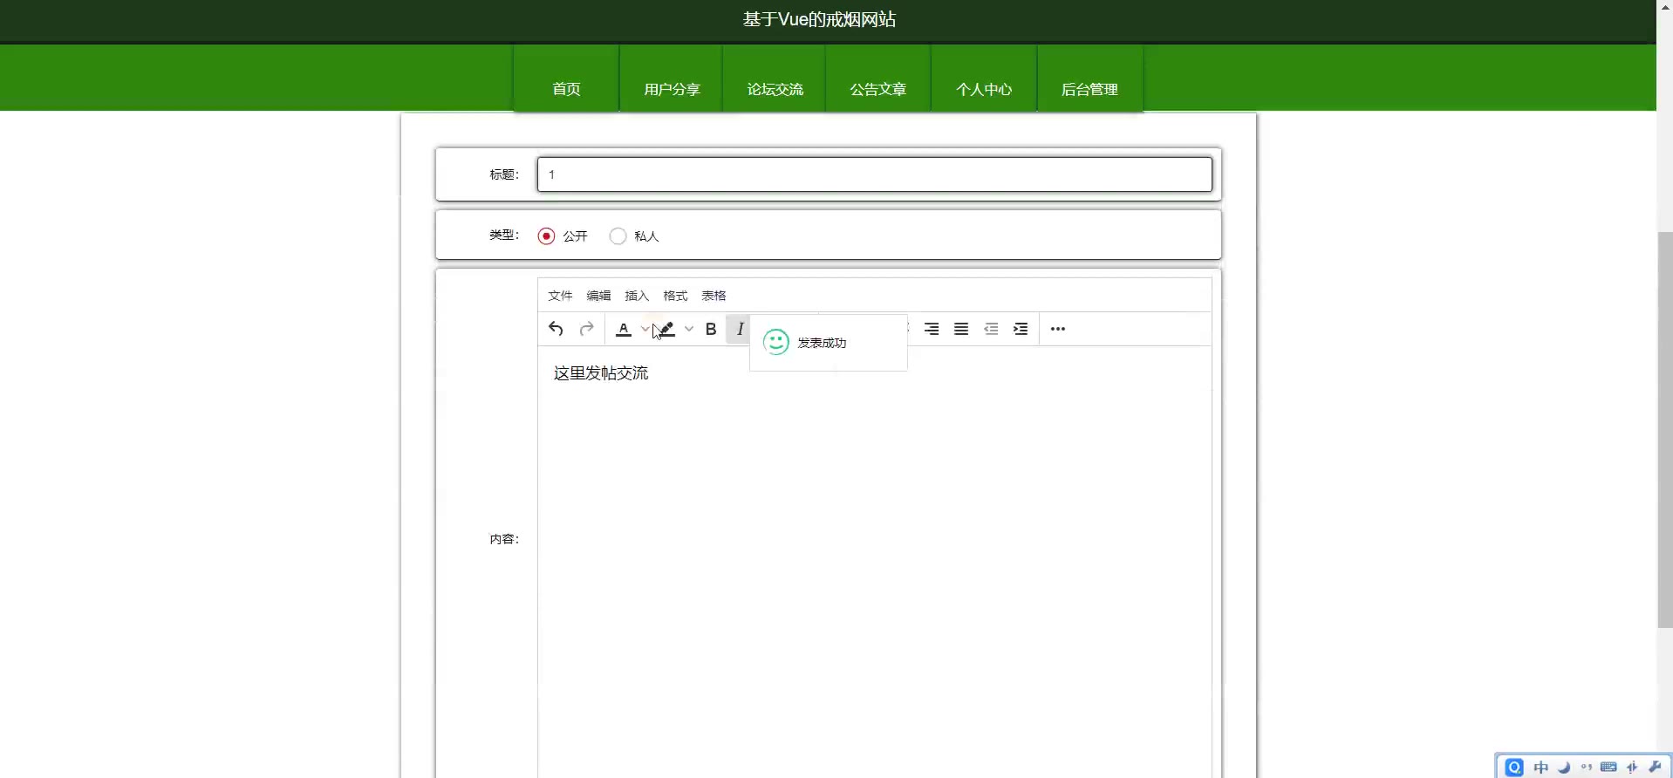Open the 文件 editor menu
Image resolution: width=1673 pixels, height=778 pixels.
[x=560, y=296]
